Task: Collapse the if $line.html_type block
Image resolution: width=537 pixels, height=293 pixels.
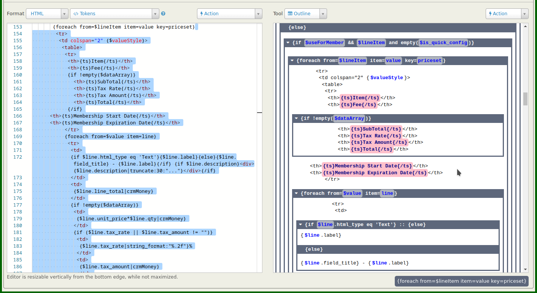Action: coord(301,225)
